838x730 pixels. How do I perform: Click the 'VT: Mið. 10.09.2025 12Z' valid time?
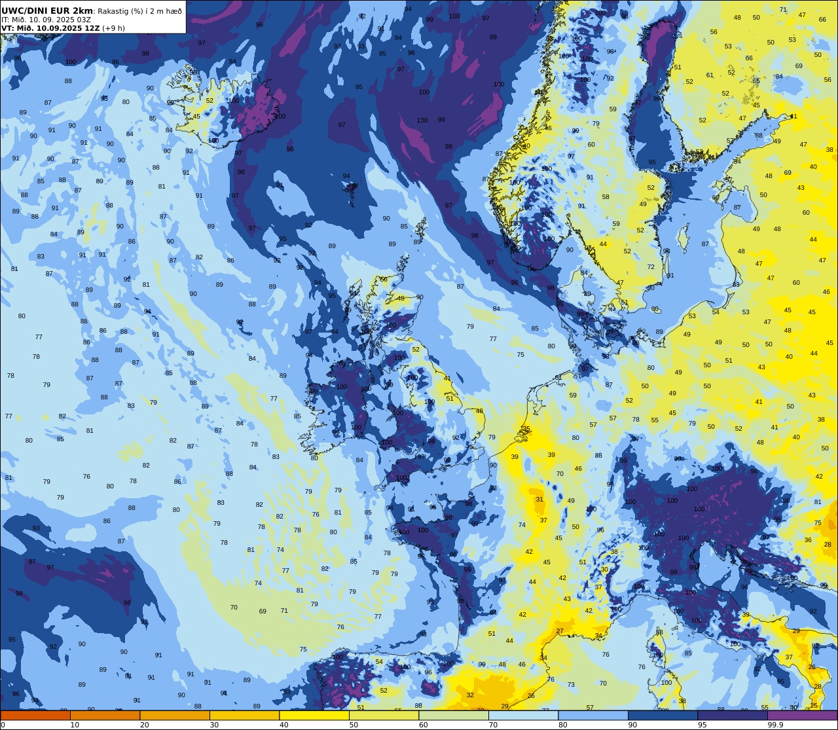click(x=50, y=28)
